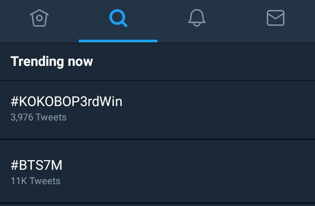This screenshot has width=315, height=206.
Task: Open the Home birdhouse icon tab
Action: click(39, 18)
